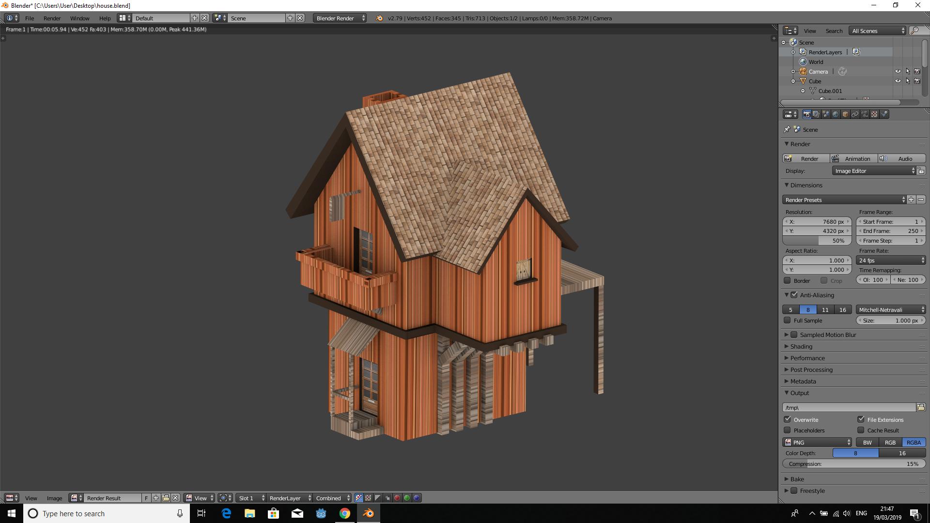Select the World properties tab icon
Image resolution: width=930 pixels, height=523 pixels.
[836, 114]
